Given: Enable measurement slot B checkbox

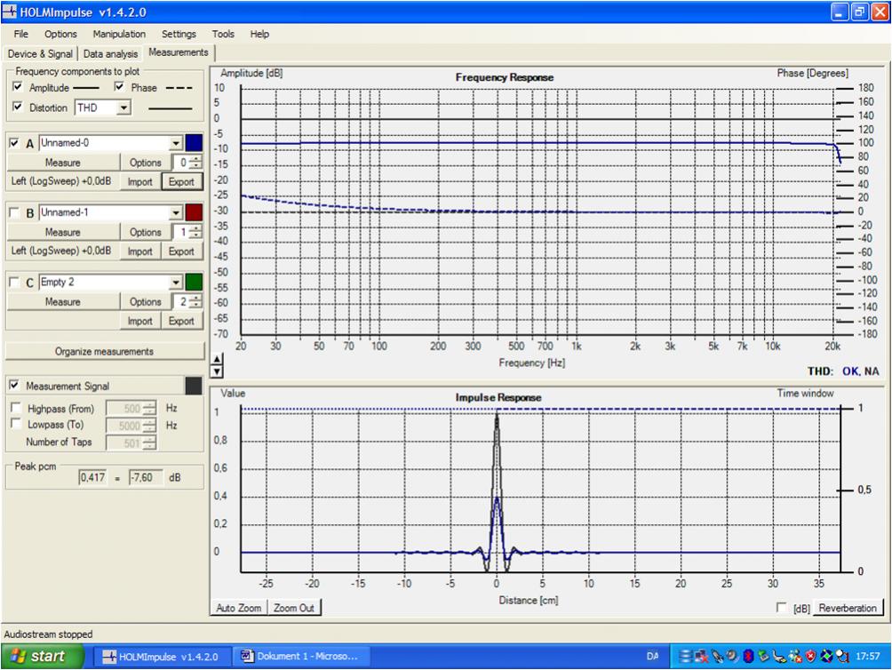Looking at the screenshot, I should 14,212.
